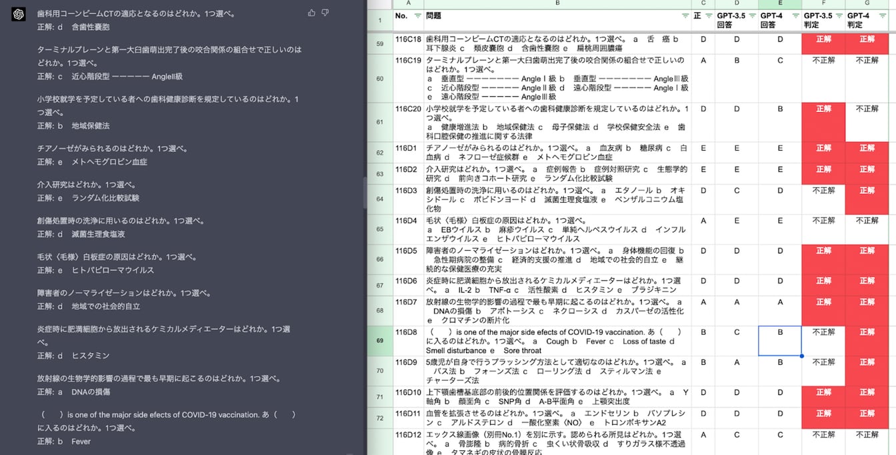The height and width of the screenshot is (455, 896).
Task: Select the highlighted column E header
Action: [780, 3]
